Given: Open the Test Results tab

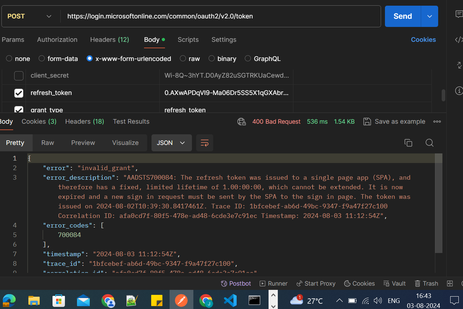Looking at the screenshot, I should [x=131, y=122].
